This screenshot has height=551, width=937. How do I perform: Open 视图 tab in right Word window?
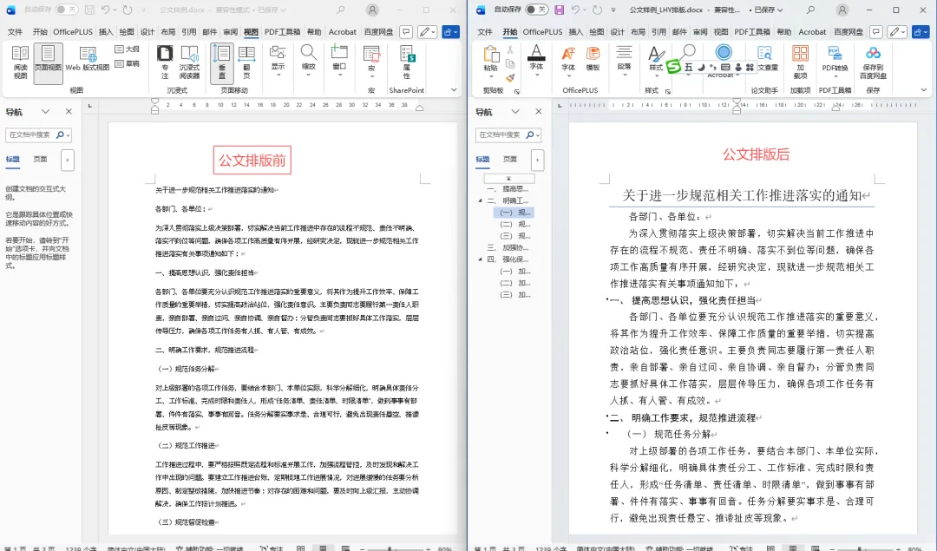click(721, 32)
